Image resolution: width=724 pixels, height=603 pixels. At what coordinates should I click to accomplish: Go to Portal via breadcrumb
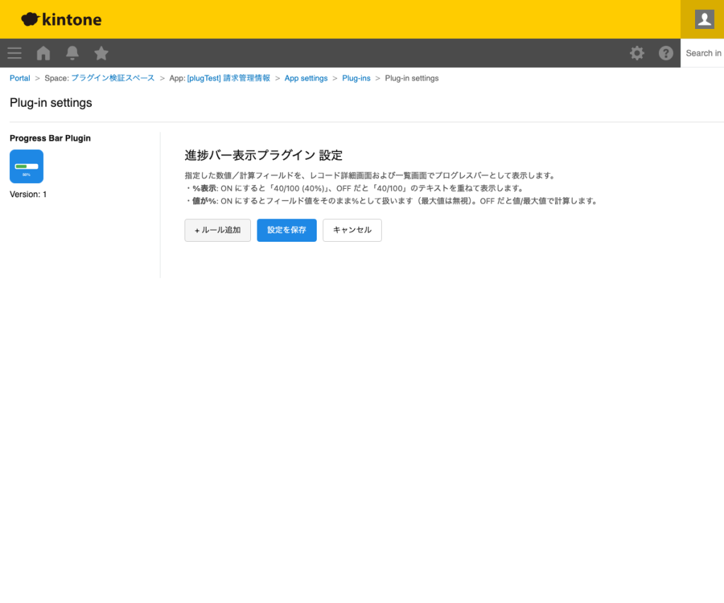(x=19, y=78)
